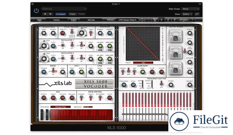Toggle the Oscillator 1 VAR switch
This screenshot has height=135, width=233.
[x=62, y=45]
